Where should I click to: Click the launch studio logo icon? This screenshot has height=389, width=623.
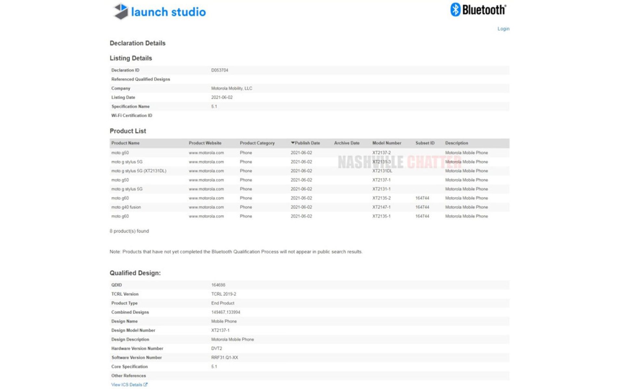click(120, 11)
